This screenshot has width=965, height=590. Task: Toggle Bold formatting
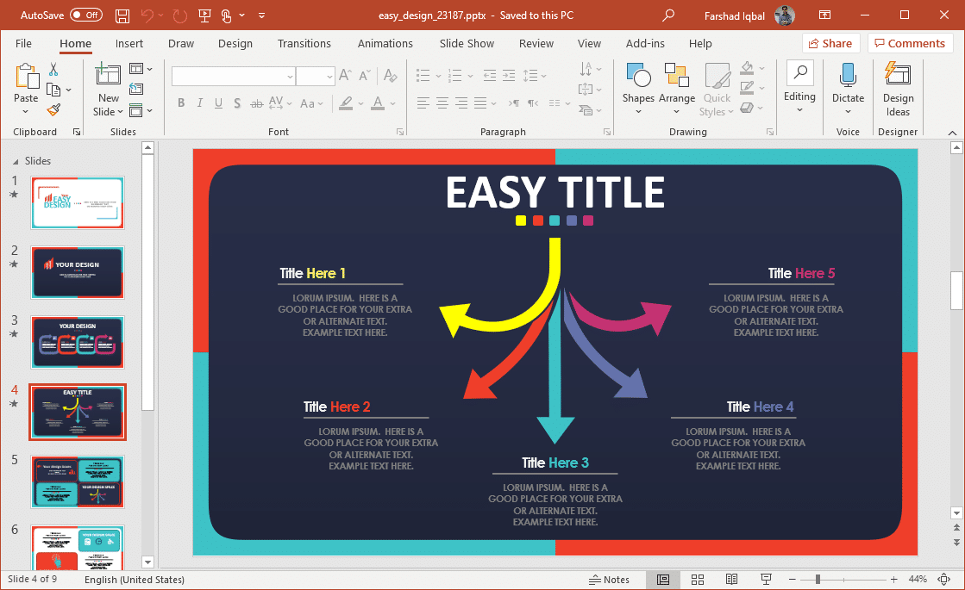[181, 103]
